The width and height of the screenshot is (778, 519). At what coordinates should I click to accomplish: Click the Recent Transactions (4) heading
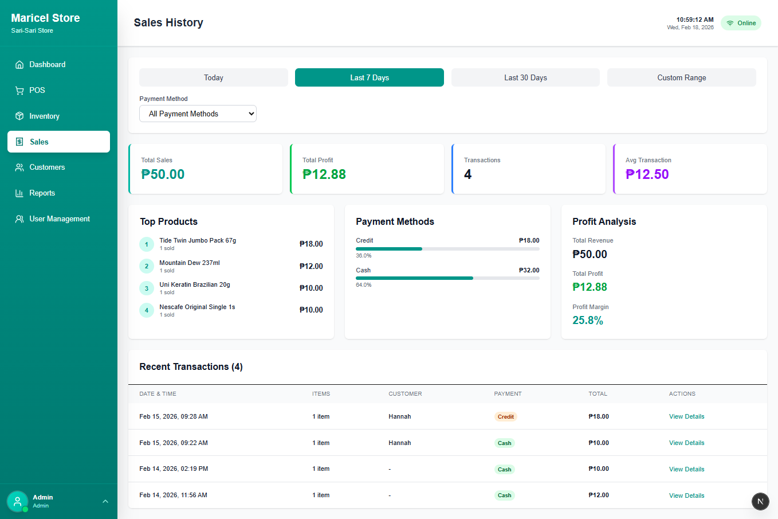tap(191, 367)
